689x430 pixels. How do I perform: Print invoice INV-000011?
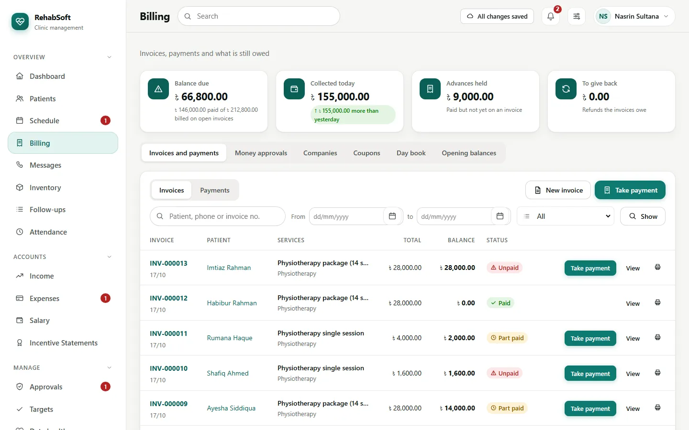[657, 338]
